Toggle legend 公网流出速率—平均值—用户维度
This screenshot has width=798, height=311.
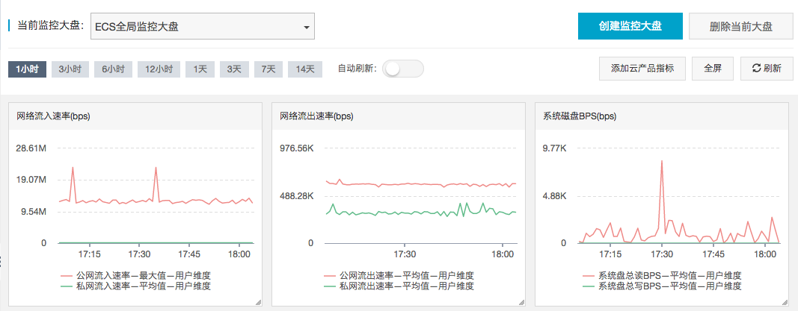[x=399, y=276]
